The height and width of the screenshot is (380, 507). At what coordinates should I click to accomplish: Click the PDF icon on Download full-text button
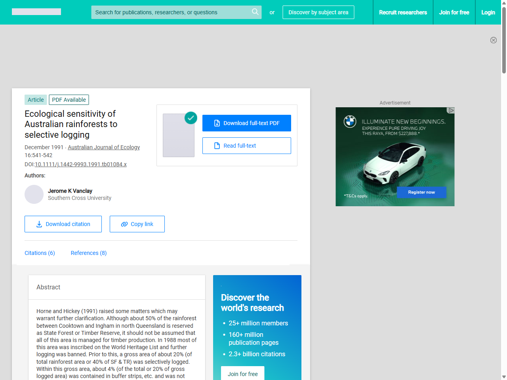coord(216,123)
